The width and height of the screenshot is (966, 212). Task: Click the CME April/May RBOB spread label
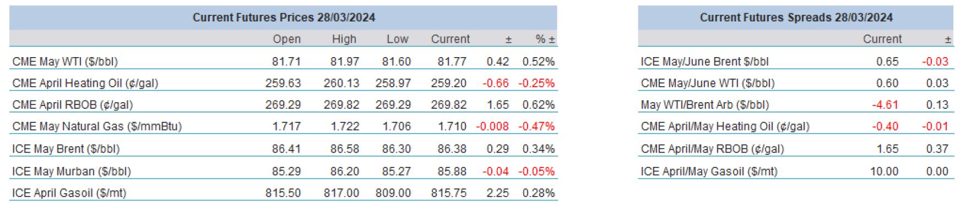click(x=712, y=149)
